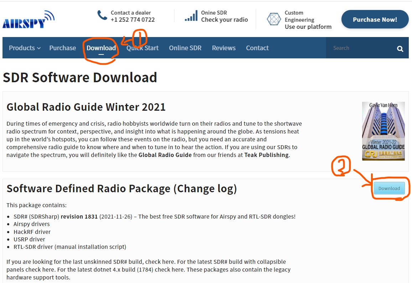Click the bold Global Radio Guide link in paragraph

[165, 155]
